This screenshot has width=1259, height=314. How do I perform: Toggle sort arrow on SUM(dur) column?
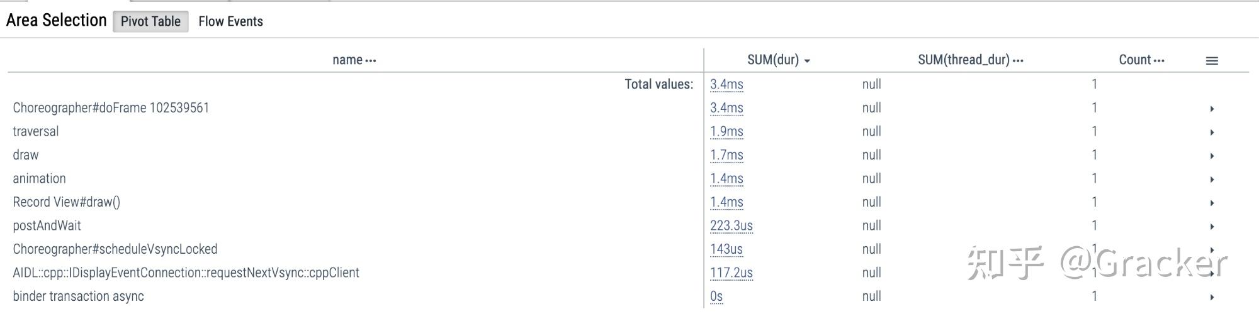tap(807, 61)
